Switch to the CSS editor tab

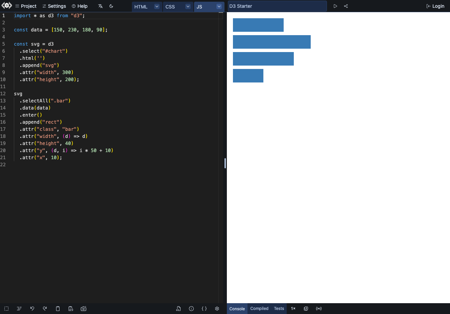coord(170,7)
